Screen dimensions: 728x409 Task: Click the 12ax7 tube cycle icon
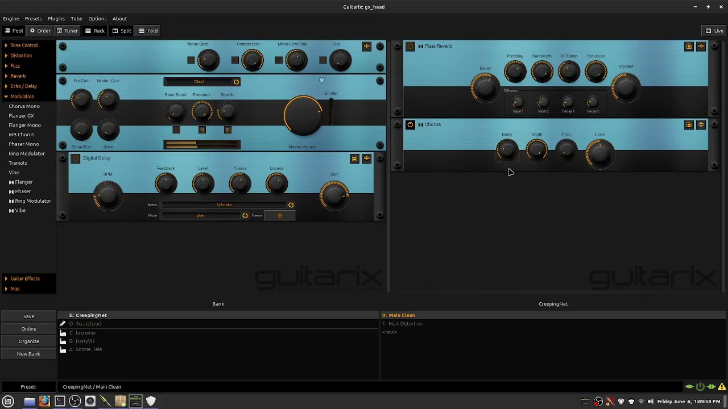(237, 82)
